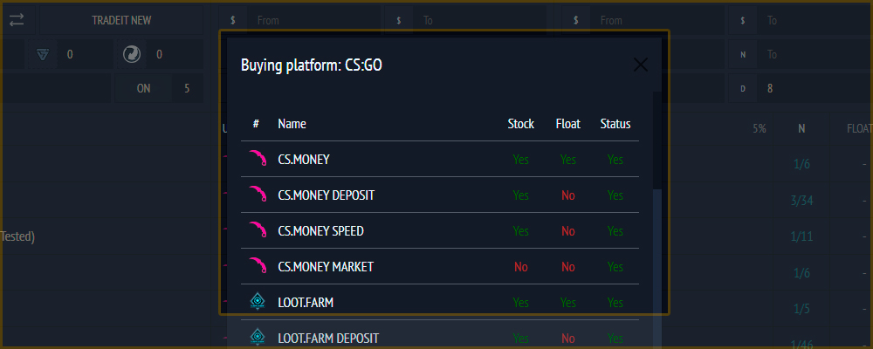Screen dimensions: 873x349
Task: Click the dialog vertical scrollbar thumb
Action: coord(657,140)
